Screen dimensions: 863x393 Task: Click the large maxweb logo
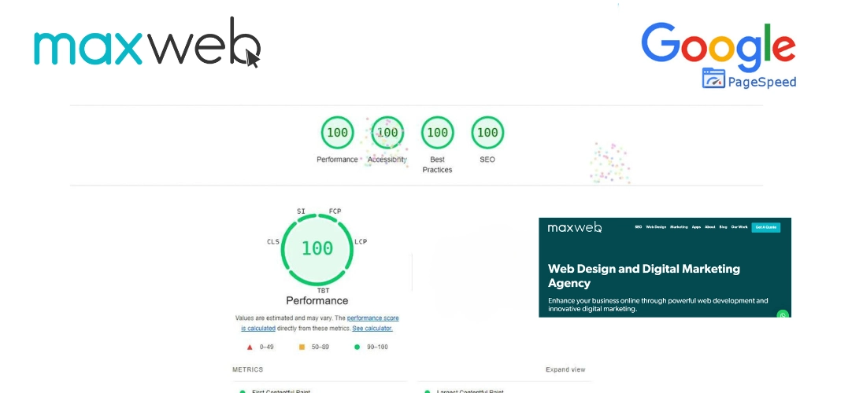[x=147, y=42]
